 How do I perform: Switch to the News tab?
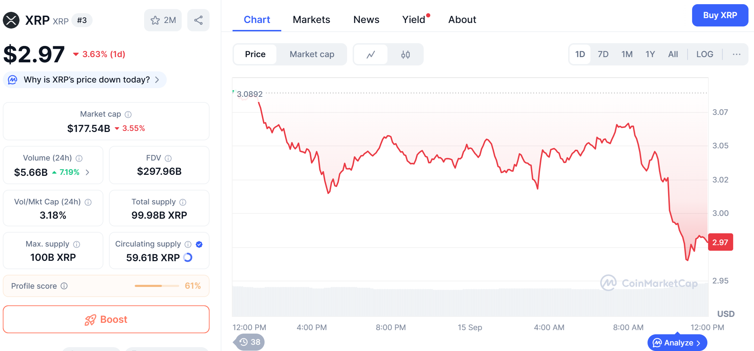[x=366, y=19]
